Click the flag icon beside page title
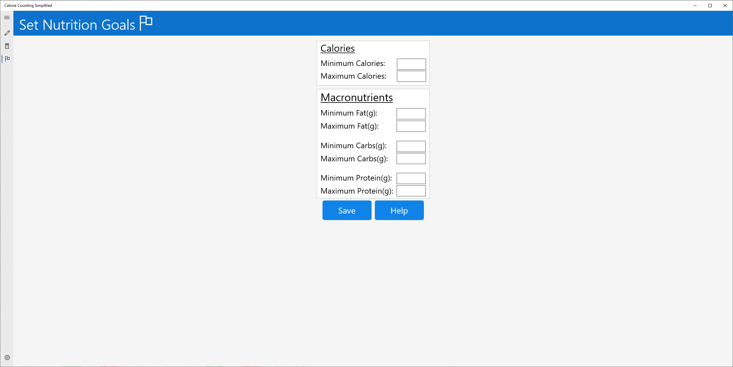 [146, 23]
